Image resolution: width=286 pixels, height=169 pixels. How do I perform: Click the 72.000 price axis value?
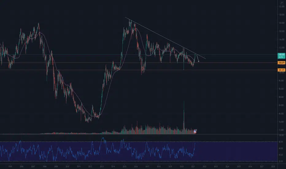(x=281, y=130)
